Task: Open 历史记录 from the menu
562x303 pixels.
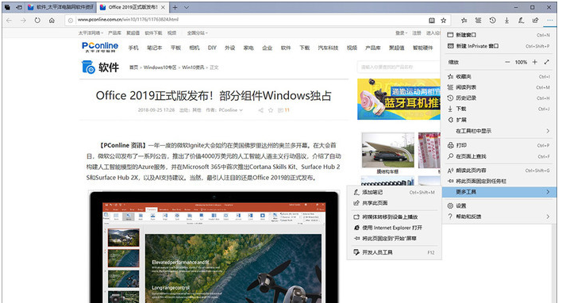Action: 498,98
